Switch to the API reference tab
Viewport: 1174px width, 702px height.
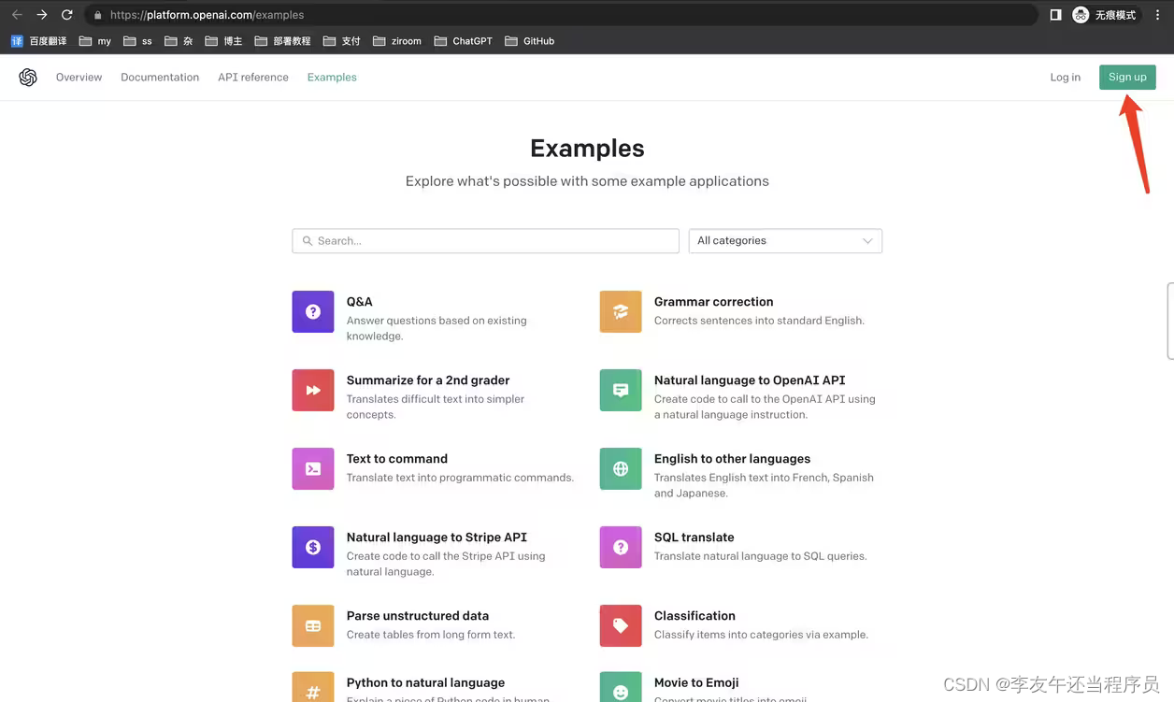tap(253, 78)
